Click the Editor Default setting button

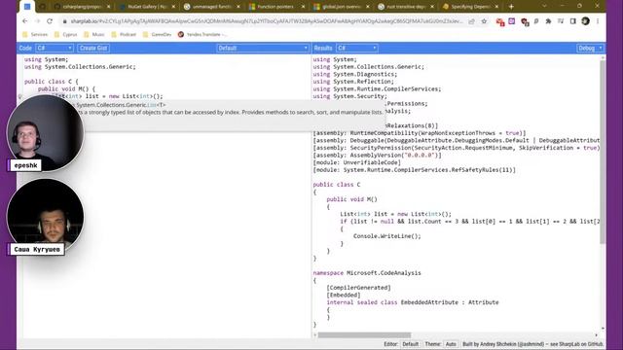point(410,344)
